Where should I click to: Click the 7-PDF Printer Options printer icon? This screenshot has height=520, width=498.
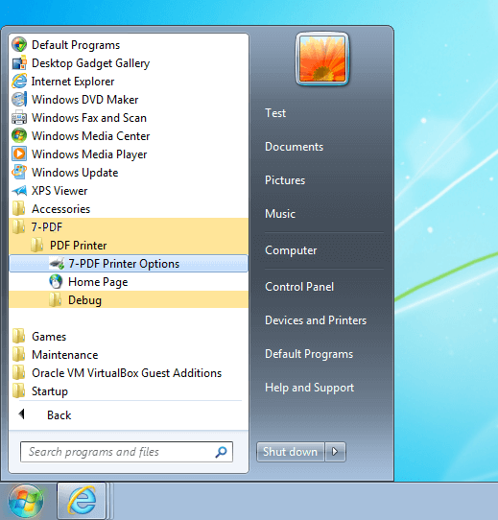tap(57, 263)
